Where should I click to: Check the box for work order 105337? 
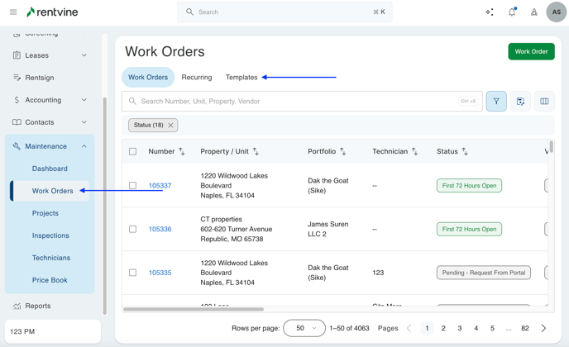132,186
